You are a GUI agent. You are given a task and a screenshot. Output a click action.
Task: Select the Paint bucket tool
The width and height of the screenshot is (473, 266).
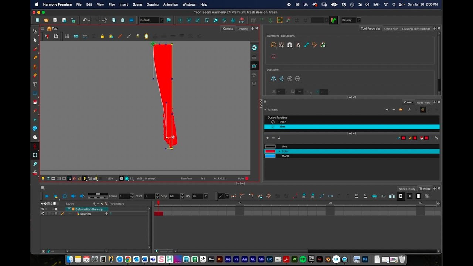35,102
